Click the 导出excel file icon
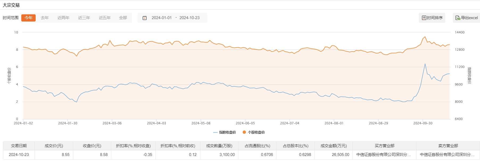480x161 pixels. point(458,18)
